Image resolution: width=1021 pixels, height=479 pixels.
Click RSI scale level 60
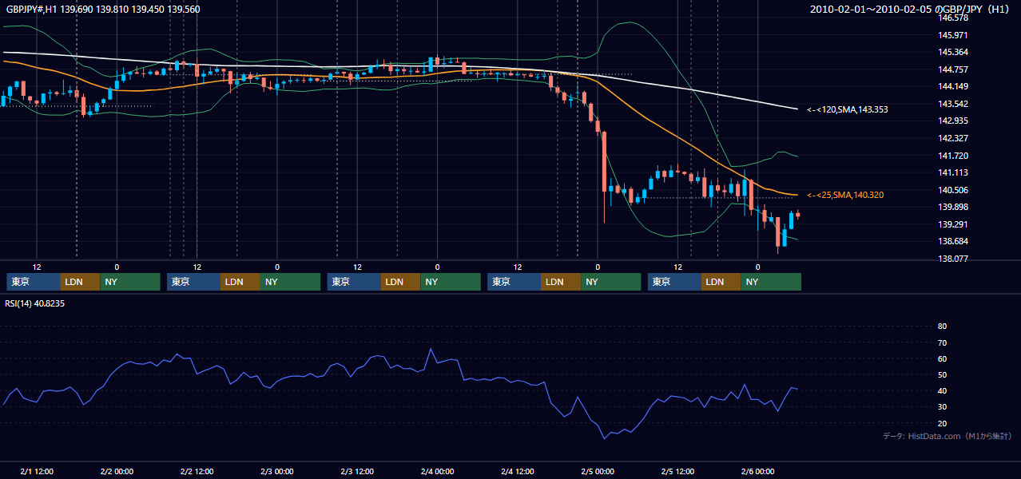942,358
